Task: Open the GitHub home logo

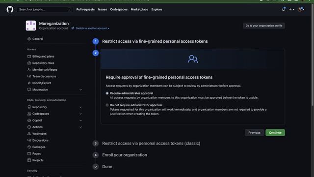Action: 10,9
